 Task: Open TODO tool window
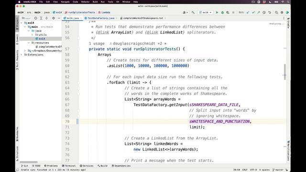[36, 166]
